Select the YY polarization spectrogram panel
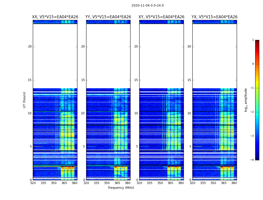 pos(108,100)
